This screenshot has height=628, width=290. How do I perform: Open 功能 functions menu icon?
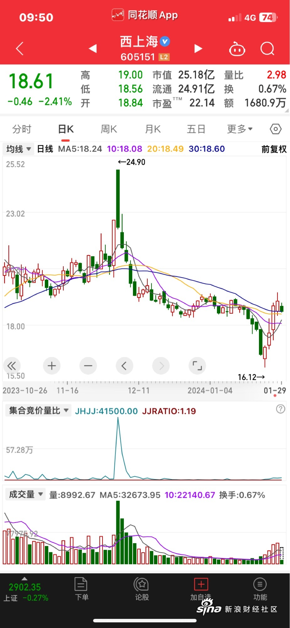pos(260,589)
